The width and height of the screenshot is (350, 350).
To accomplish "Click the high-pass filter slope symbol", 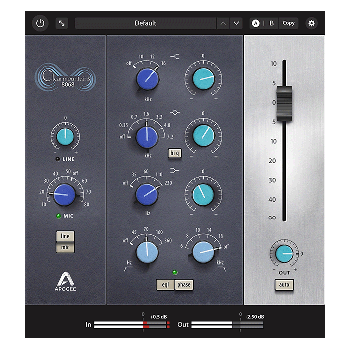I will click(x=128, y=269).
